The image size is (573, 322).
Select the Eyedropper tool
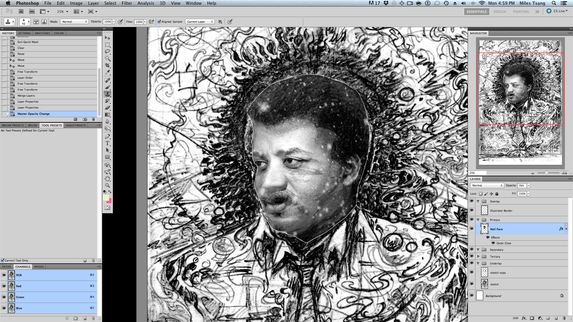pyautogui.click(x=107, y=72)
